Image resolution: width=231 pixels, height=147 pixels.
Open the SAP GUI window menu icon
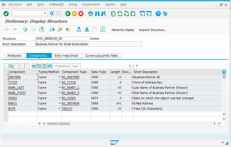[4, 4]
